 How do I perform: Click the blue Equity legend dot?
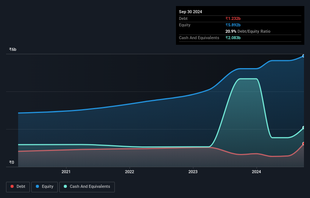click(37, 186)
